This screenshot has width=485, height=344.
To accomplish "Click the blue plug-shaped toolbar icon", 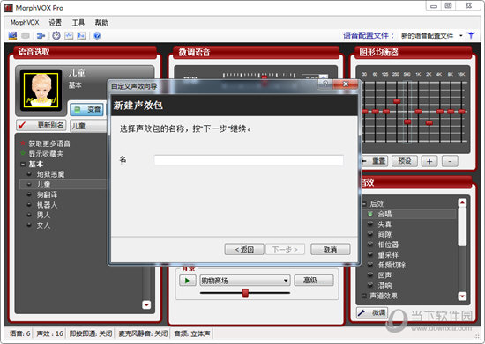I will click(41, 36).
